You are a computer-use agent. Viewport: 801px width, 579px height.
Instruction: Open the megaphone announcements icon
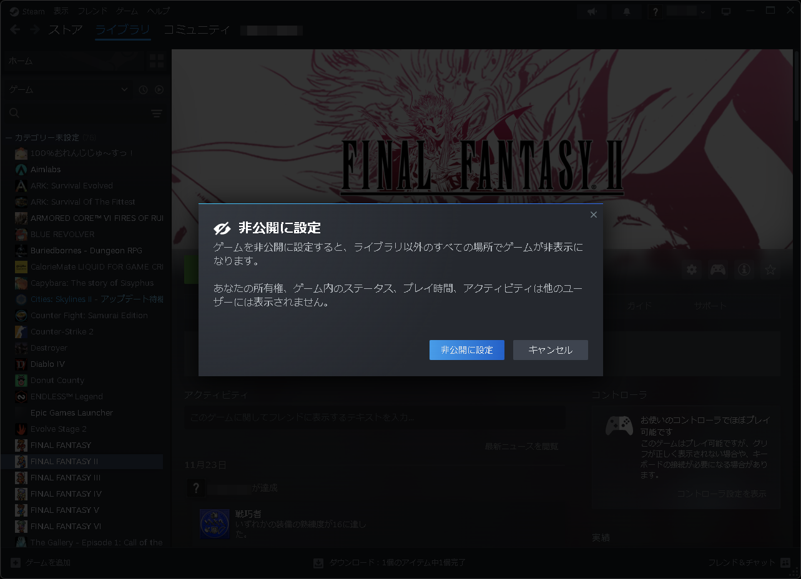tap(591, 12)
